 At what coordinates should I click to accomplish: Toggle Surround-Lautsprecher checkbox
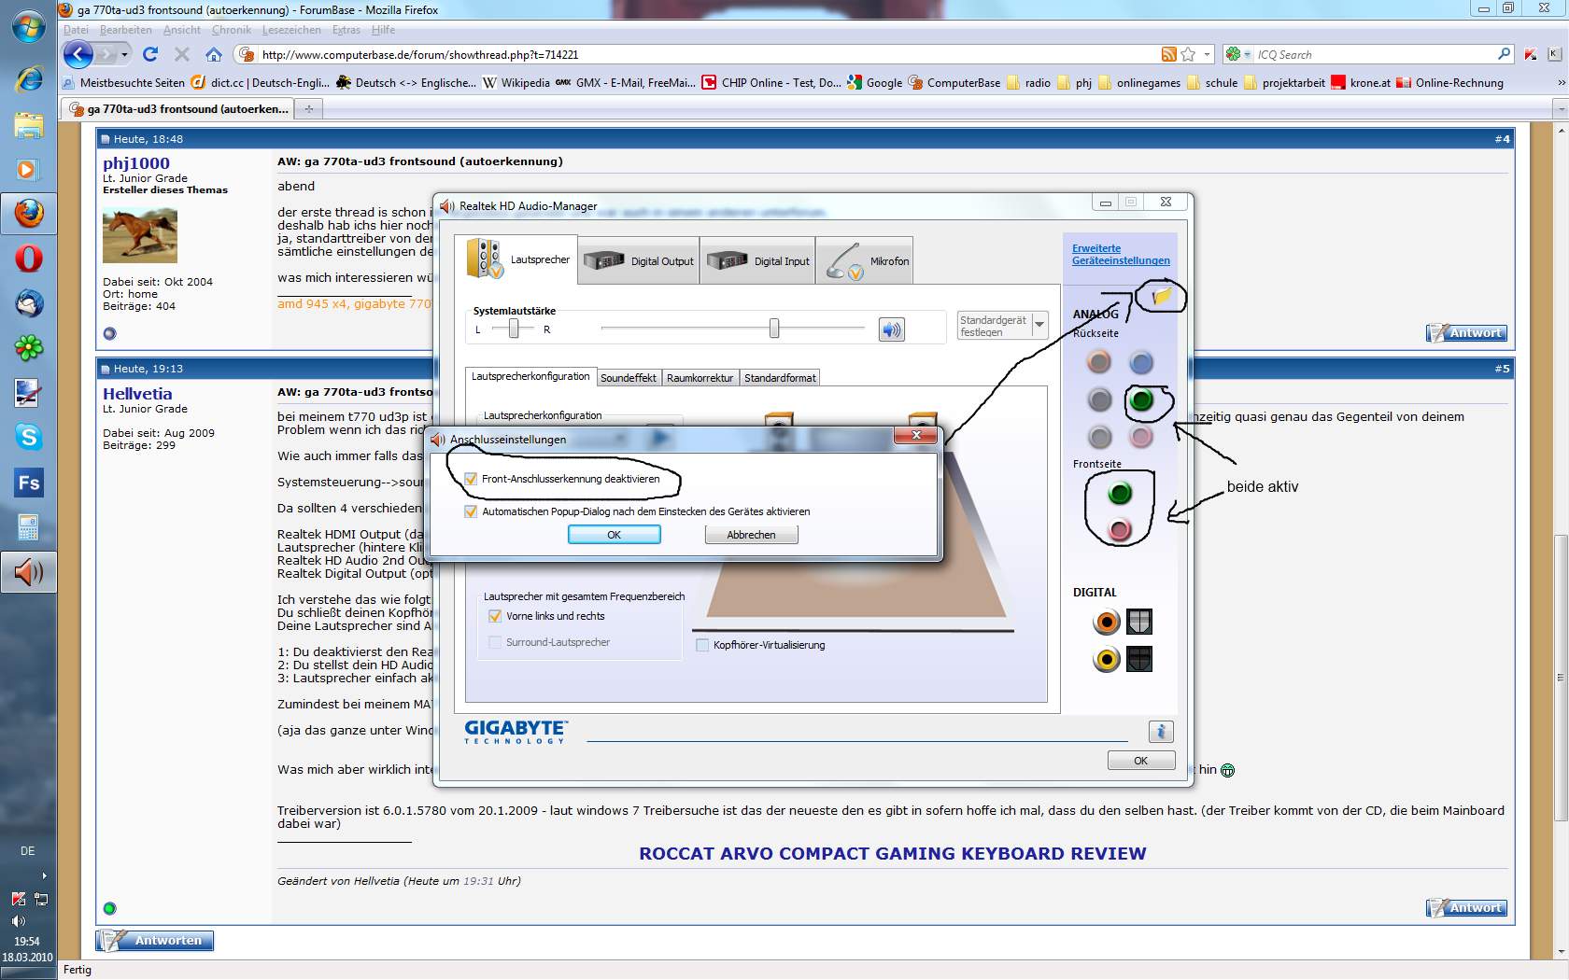[x=495, y=642]
